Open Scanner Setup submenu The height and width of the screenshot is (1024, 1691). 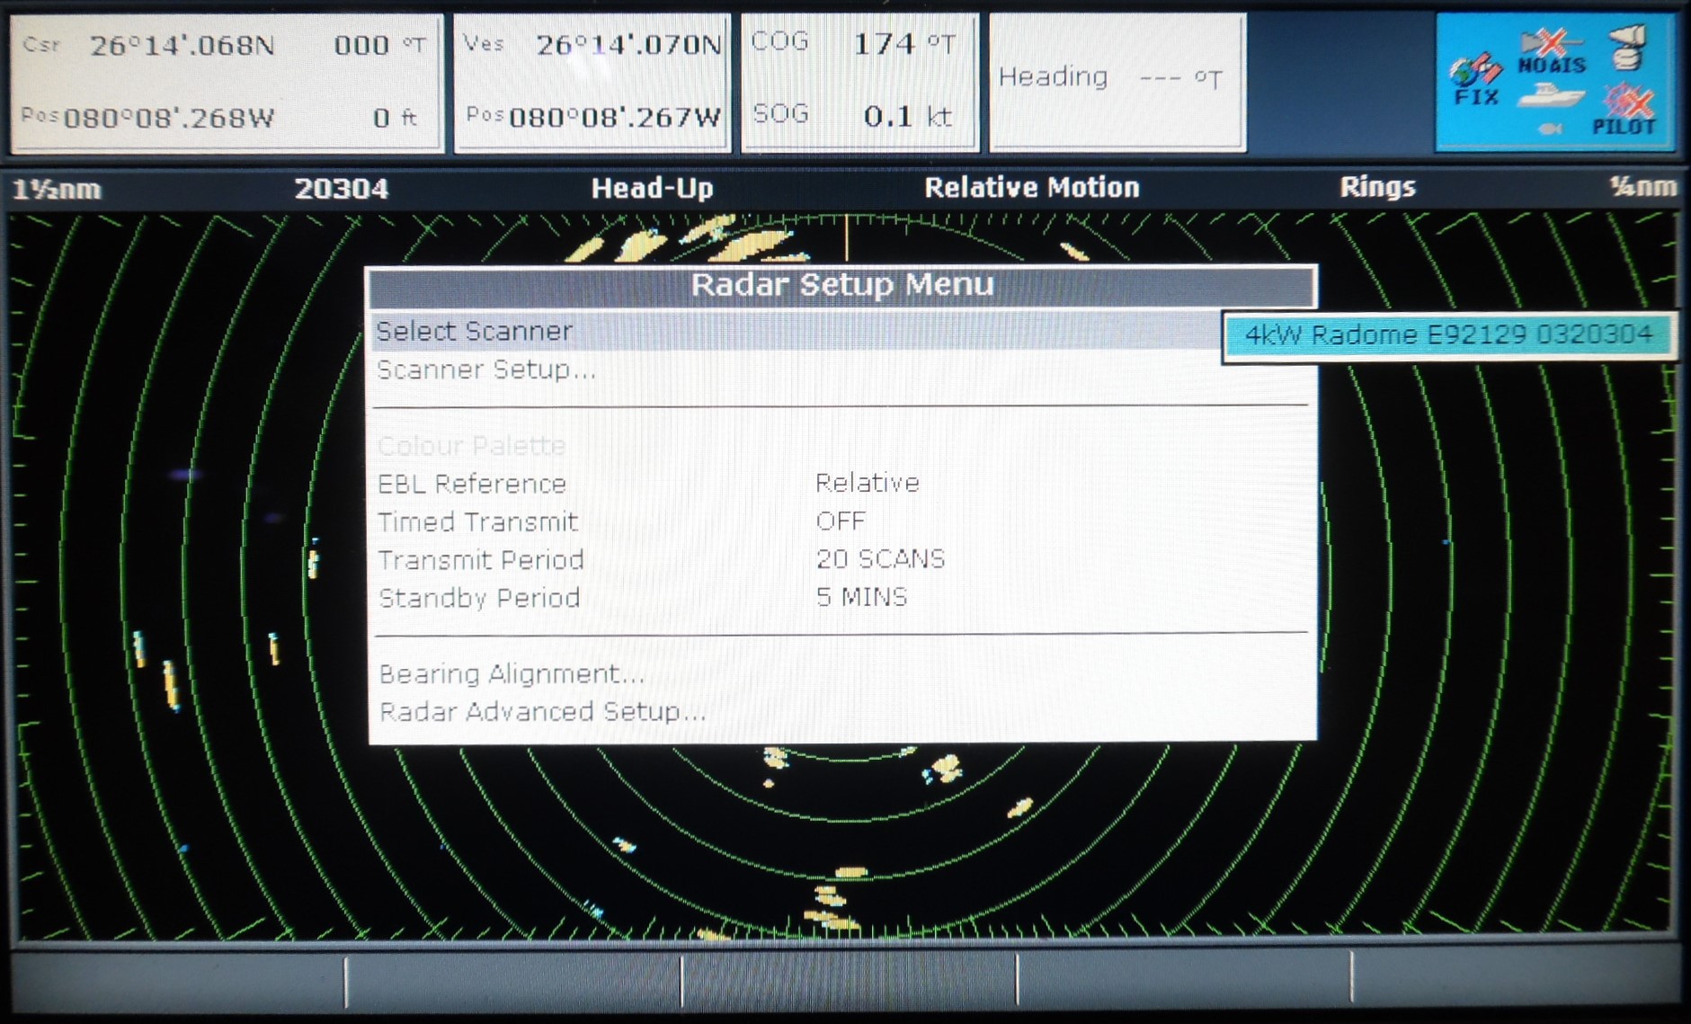click(485, 370)
